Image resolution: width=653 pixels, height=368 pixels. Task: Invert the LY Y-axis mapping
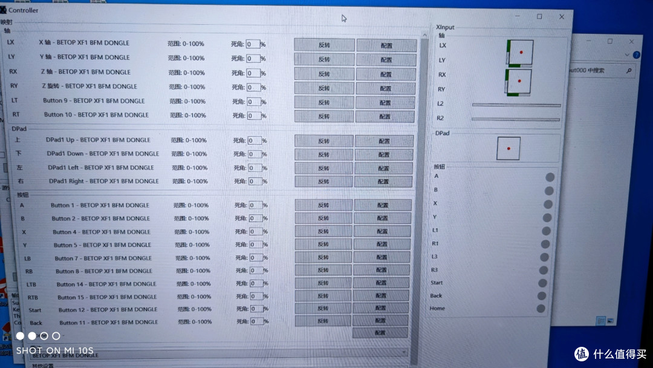[324, 59]
